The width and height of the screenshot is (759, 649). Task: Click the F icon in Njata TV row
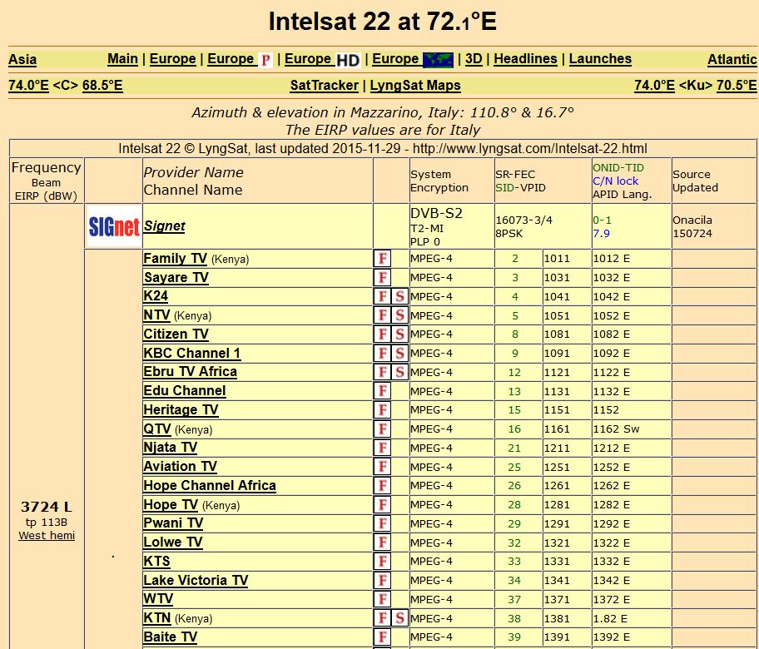pos(382,448)
